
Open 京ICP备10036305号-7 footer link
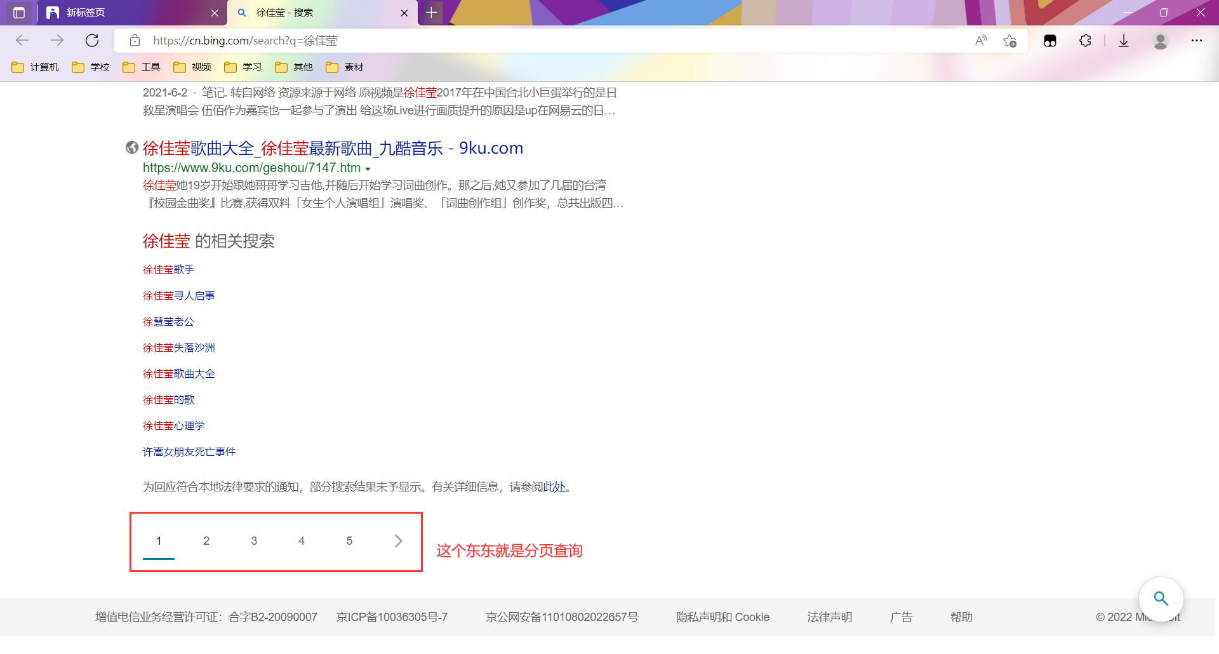[392, 617]
